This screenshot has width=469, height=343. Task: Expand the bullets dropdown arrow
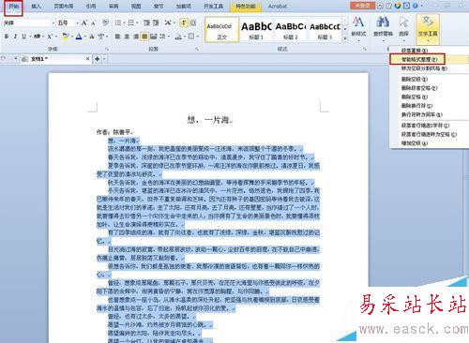pyautogui.click(x=124, y=22)
